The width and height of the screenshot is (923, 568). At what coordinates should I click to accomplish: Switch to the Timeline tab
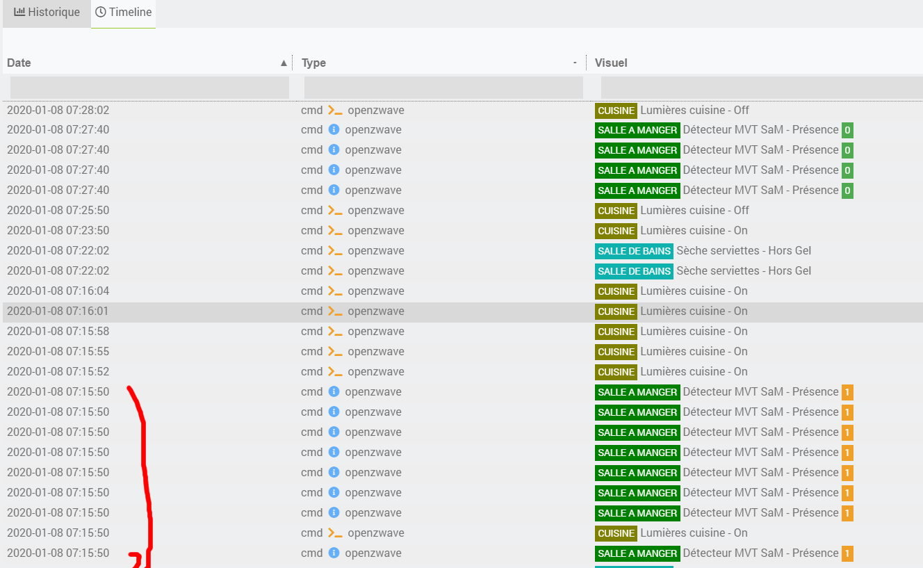coord(123,13)
